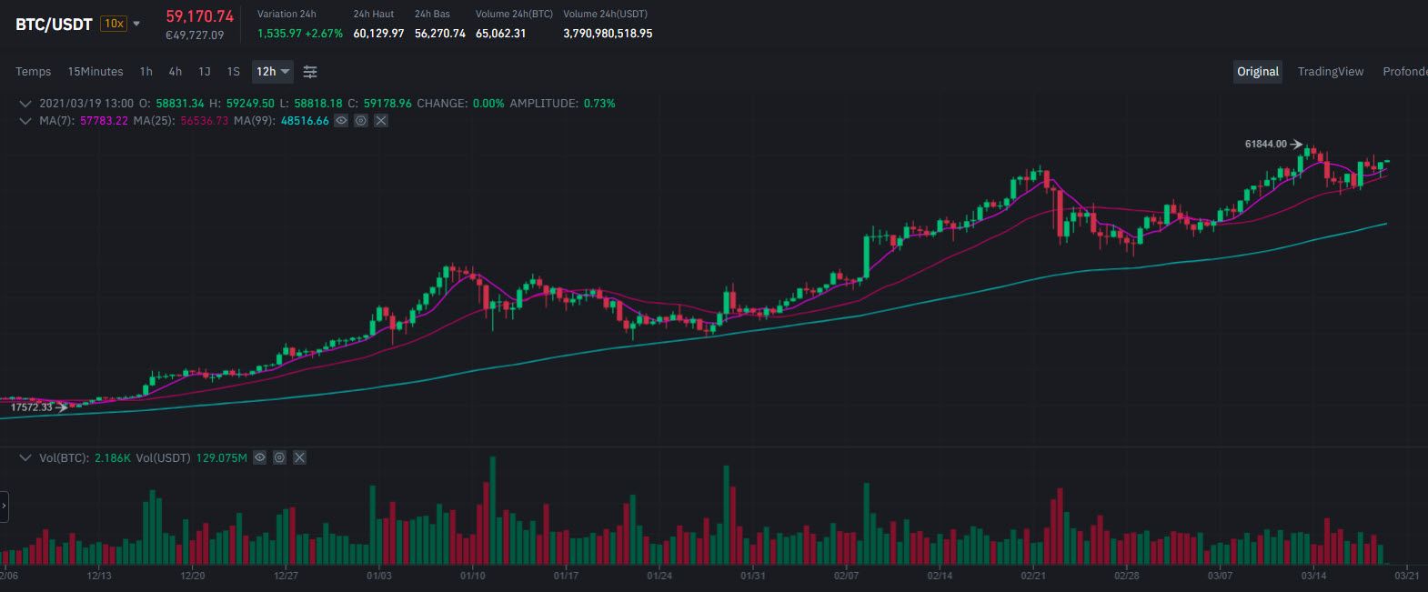Collapse the Vol(BTC) legend chevron
The image size is (1428, 592).
pyautogui.click(x=25, y=457)
